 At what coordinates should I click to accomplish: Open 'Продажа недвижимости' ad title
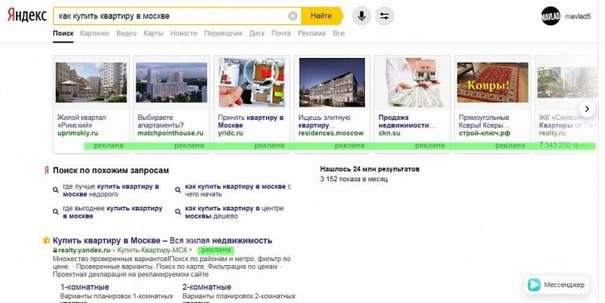[x=407, y=121]
